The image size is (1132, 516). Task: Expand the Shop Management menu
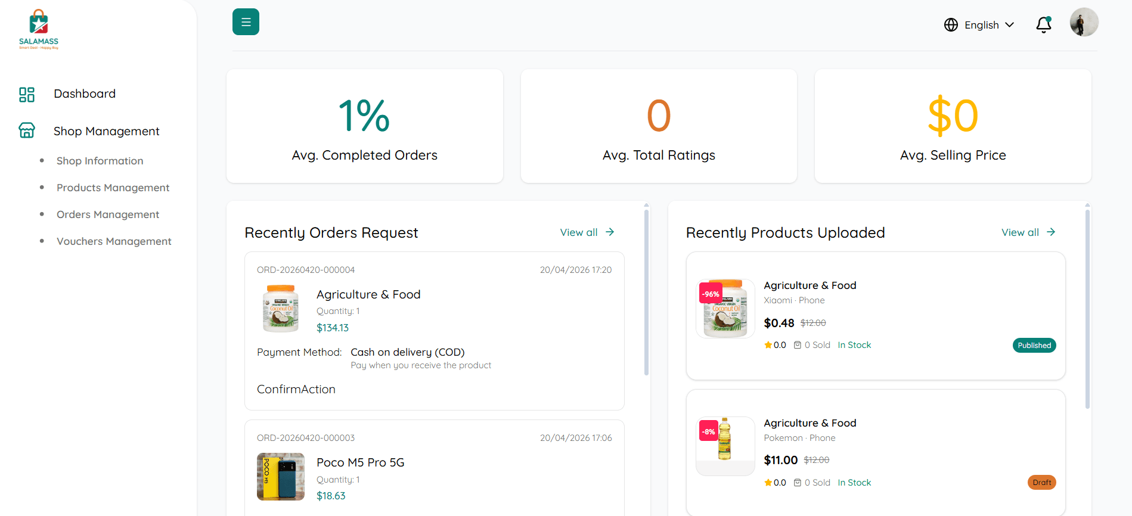107,131
